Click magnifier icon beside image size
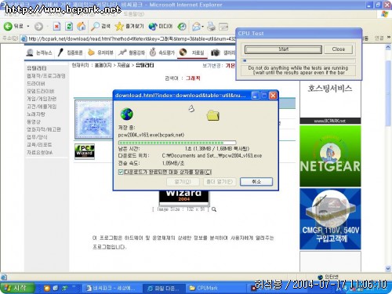 coord(214,209)
